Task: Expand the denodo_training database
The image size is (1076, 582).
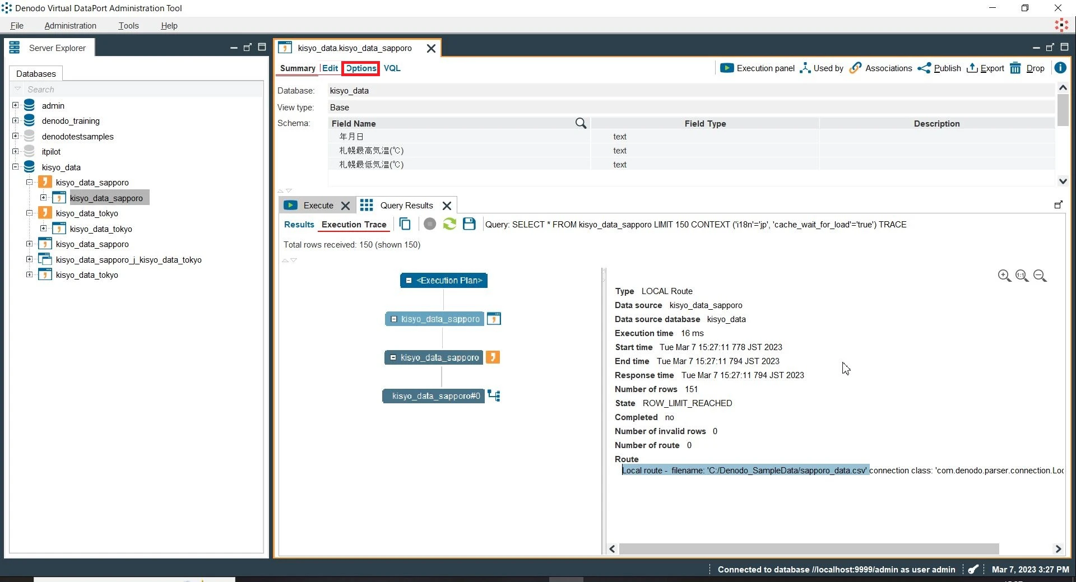Action: (16, 120)
